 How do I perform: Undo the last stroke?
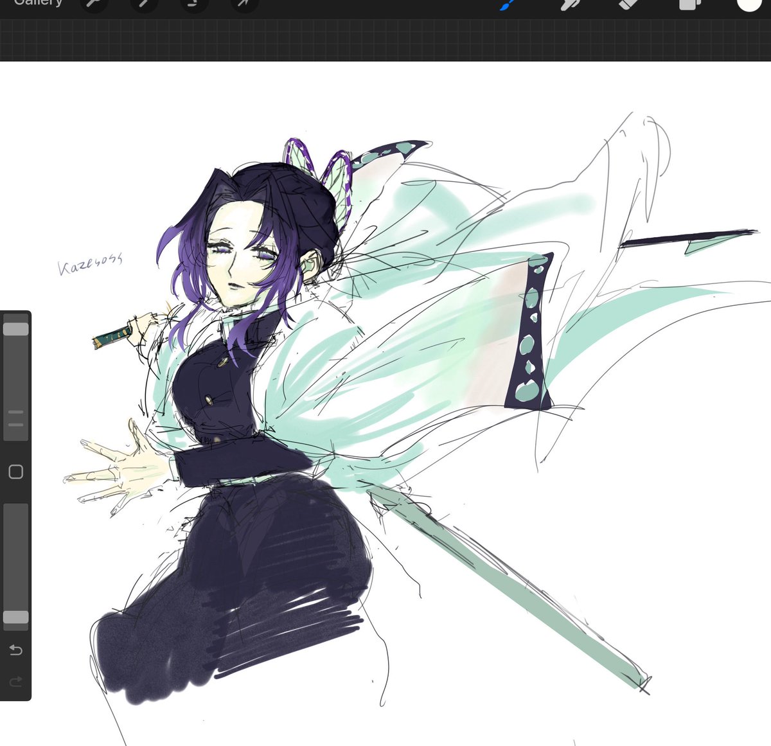16,650
